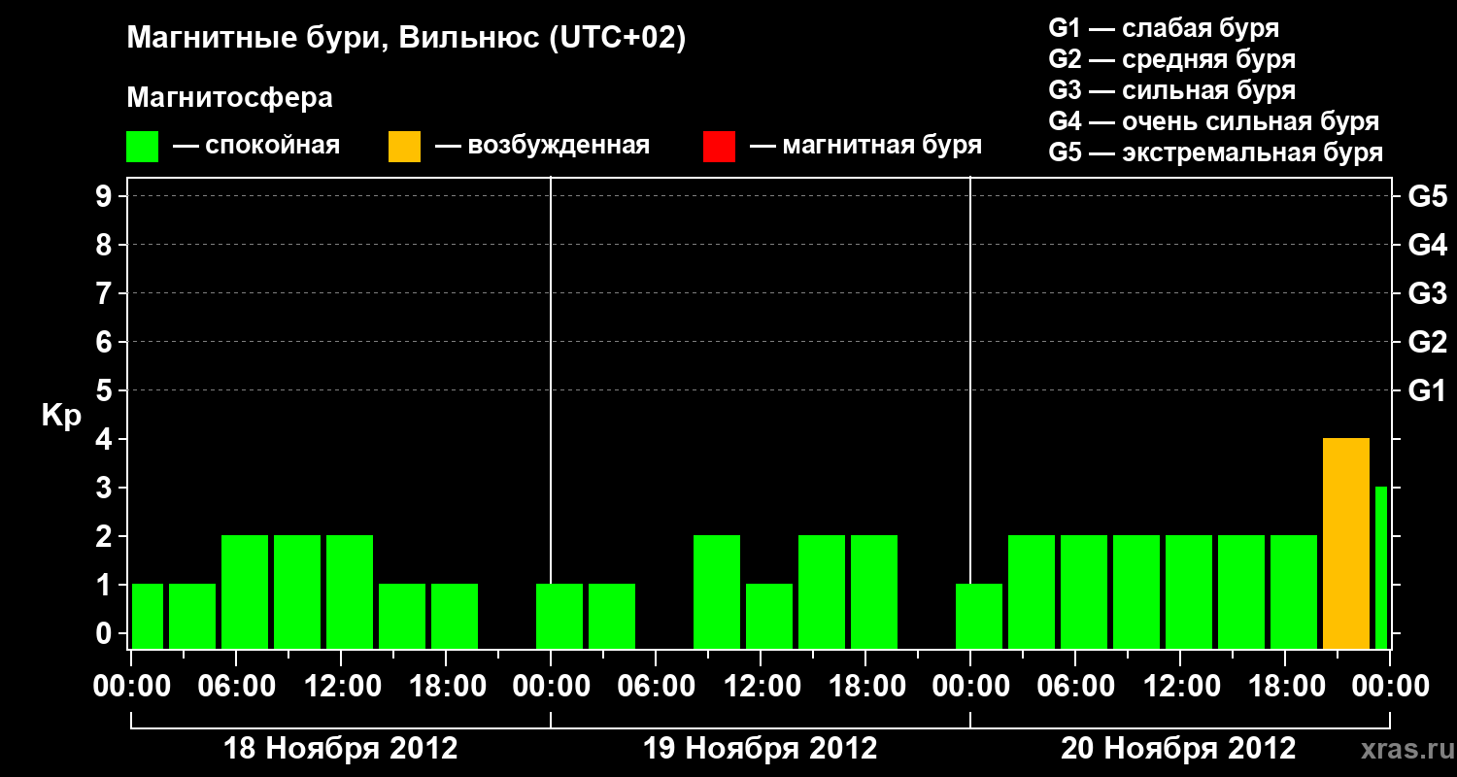The width and height of the screenshot is (1457, 777).
Task: Click the first 00:00 time label on 18 November
Action: (131, 686)
